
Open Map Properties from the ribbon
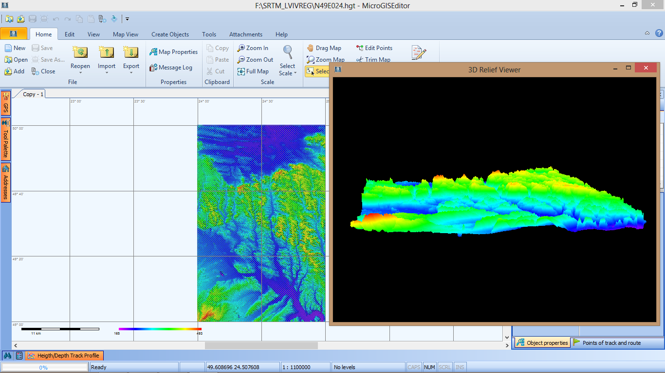pyautogui.click(x=173, y=52)
